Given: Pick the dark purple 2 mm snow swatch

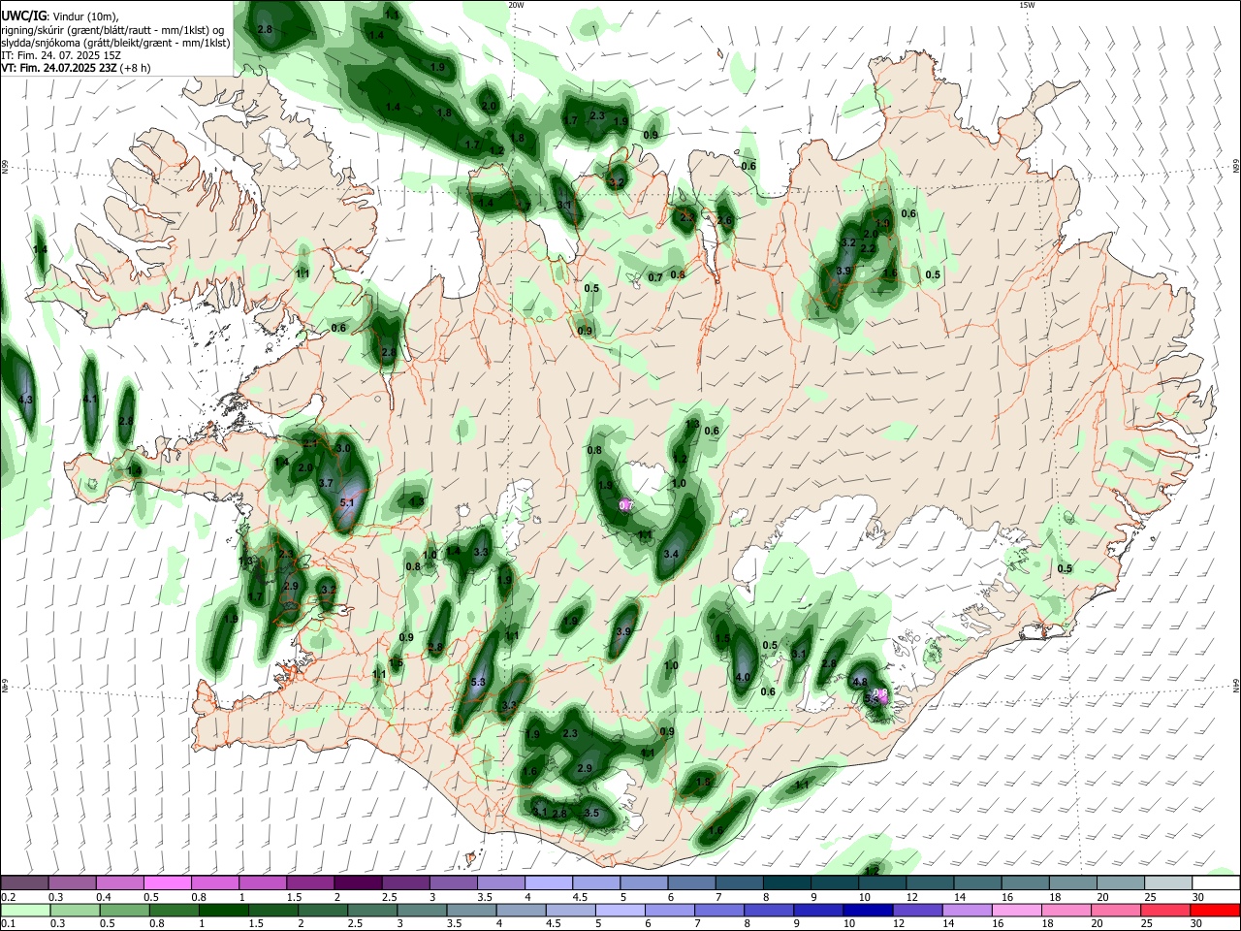Looking at the screenshot, I should tap(358, 883).
